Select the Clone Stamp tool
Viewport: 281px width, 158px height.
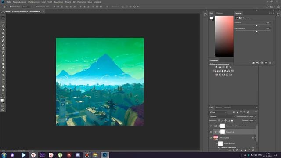(x=3, y=48)
